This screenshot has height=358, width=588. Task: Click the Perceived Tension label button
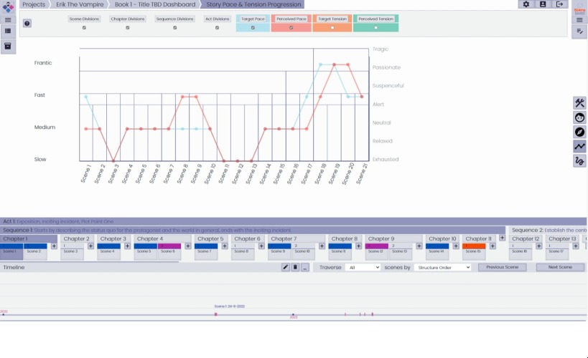(375, 19)
